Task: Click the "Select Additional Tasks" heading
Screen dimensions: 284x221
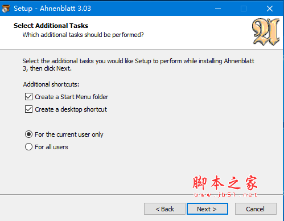Action: pyautogui.click(x=51, y=26)
